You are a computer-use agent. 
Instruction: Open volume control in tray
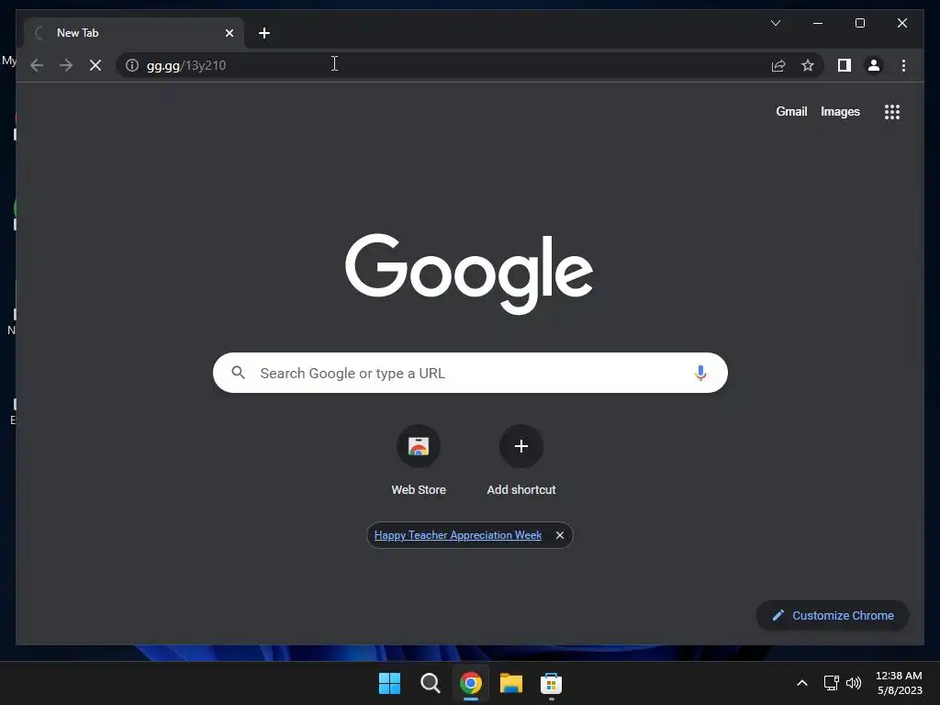tap(853, 683)
